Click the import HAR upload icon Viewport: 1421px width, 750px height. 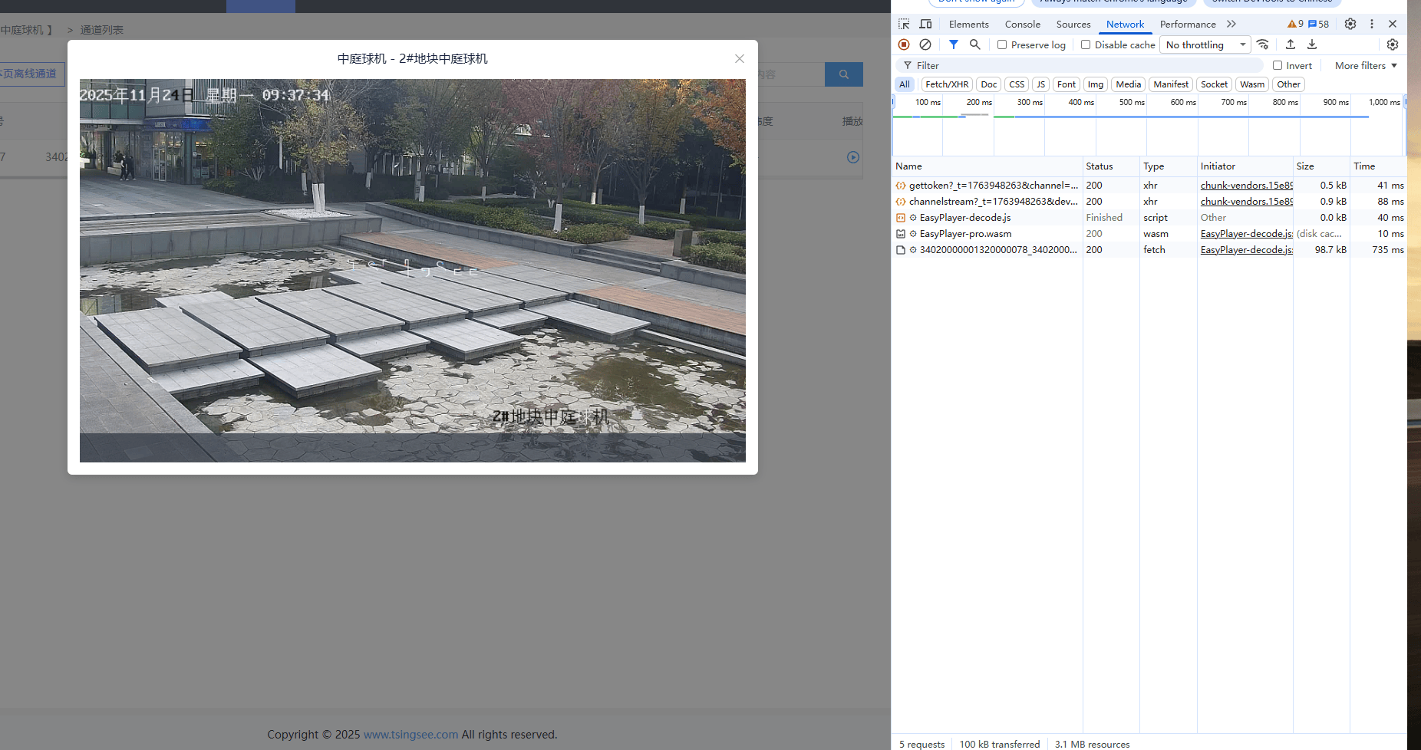1291,45
